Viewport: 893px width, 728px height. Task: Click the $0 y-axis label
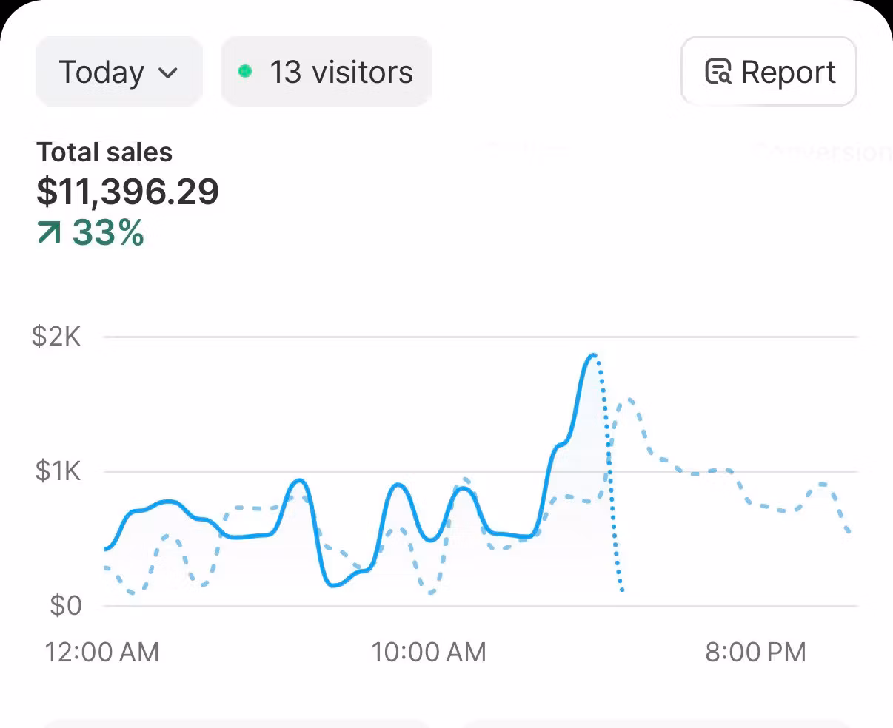pyautogui.click(x=65, y=606)
